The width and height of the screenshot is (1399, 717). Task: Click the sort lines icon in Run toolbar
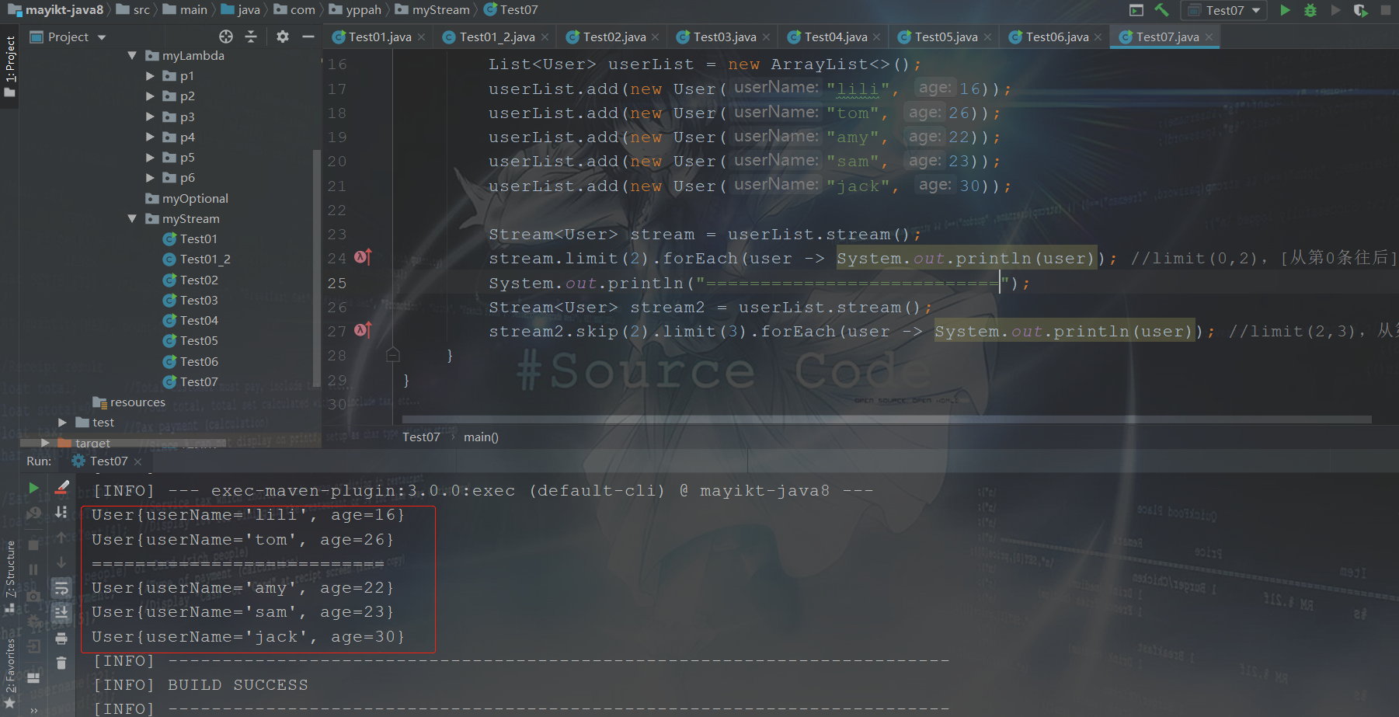[61, 513]
